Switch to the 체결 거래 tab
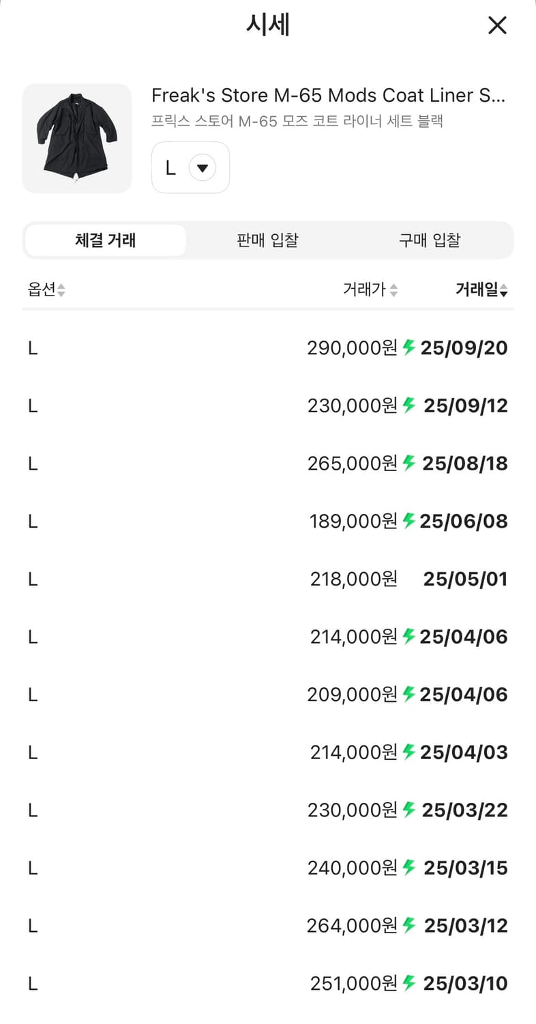 [x=106, y=240]
